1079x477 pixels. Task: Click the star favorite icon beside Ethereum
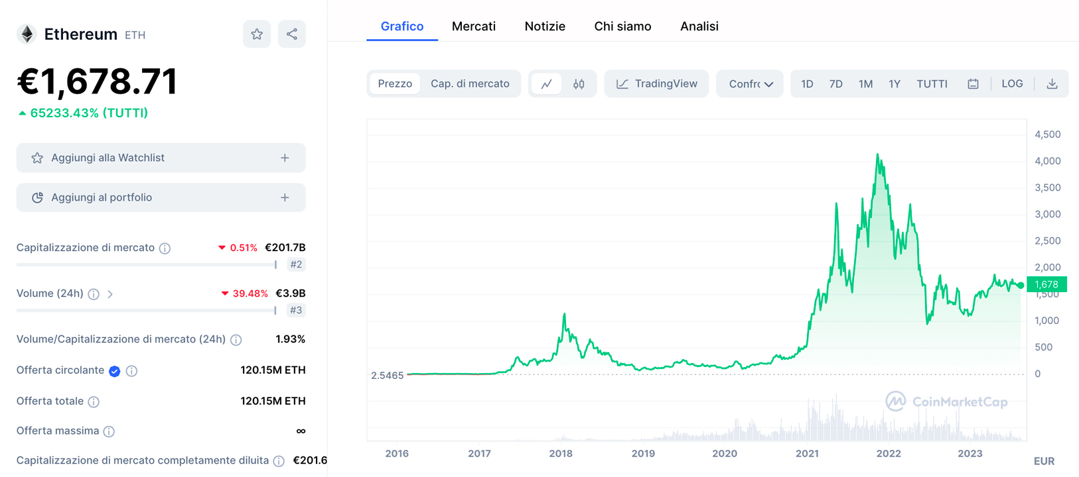pyautogui.click(x=257, y=34)
